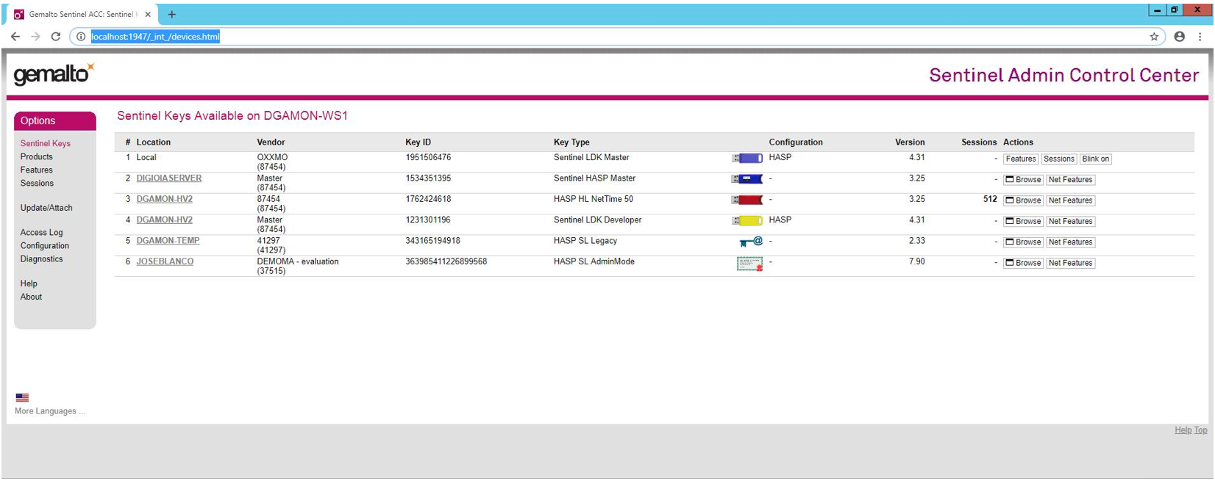The height and width of the screenshot is (481, 1215).
Task: Click the HASP SL AdminMode certificate icon
Action: click(749, 264)
